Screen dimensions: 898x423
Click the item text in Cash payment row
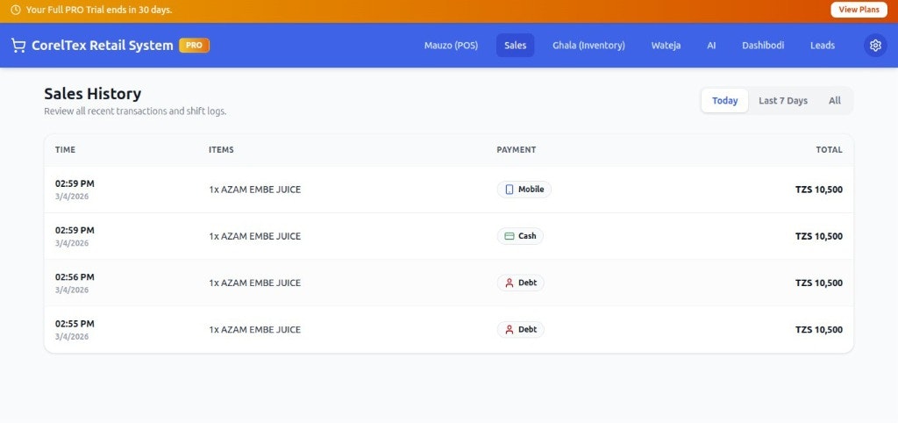point(255,236)
